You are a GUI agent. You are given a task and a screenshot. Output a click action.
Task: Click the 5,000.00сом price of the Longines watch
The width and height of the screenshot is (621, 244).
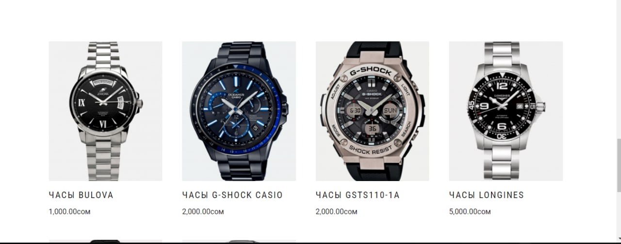point(470,212)
